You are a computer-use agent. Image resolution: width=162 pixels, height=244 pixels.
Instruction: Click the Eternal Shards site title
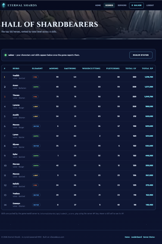click(x=22, y=5)
